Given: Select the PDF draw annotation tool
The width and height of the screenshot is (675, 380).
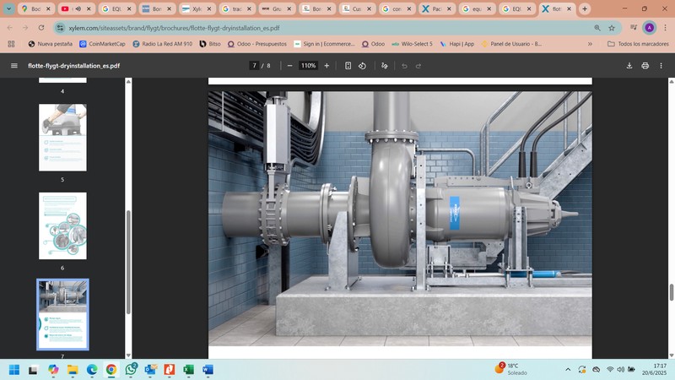Looking at the screenshot, I should [x=385, y=65].
